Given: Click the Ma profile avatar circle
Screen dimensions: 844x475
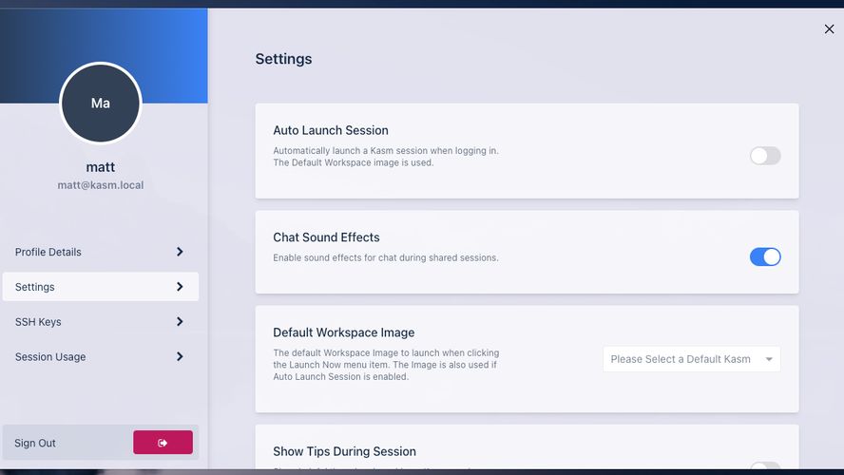Looking at the screenshot, I should click(101, 103).
